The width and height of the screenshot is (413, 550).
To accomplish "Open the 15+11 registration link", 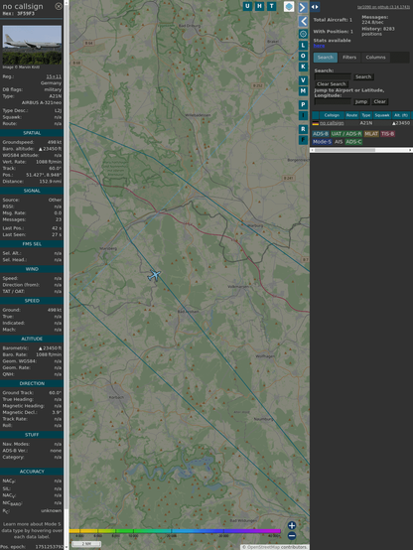I will point(54,76).
